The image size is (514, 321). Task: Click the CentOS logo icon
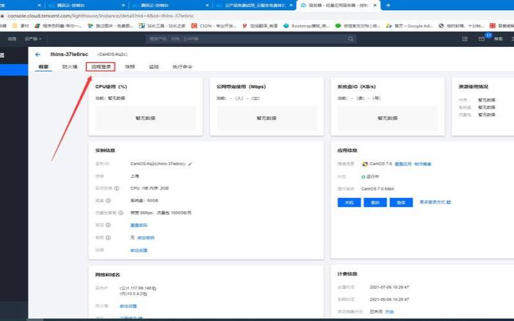pos(364,164)
